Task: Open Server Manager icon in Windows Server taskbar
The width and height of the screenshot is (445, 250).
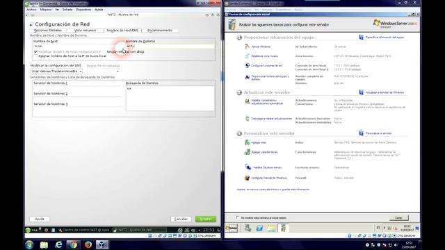Action: tap(248, 228)
